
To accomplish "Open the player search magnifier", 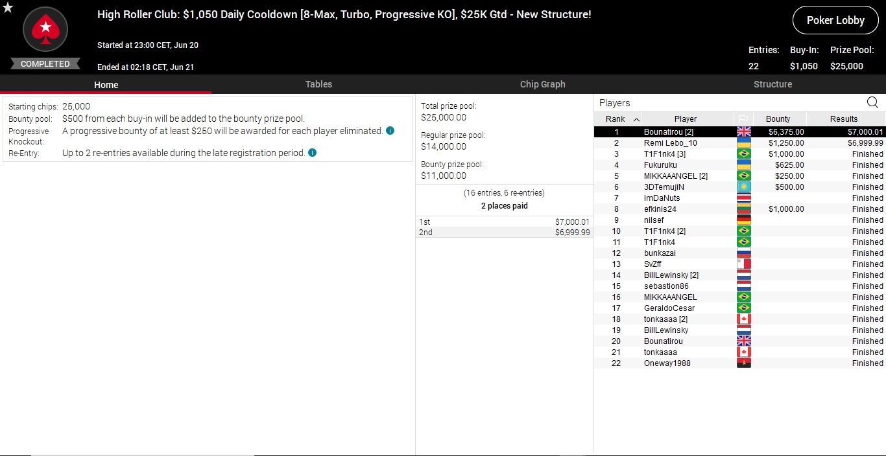I will point(872,102).
